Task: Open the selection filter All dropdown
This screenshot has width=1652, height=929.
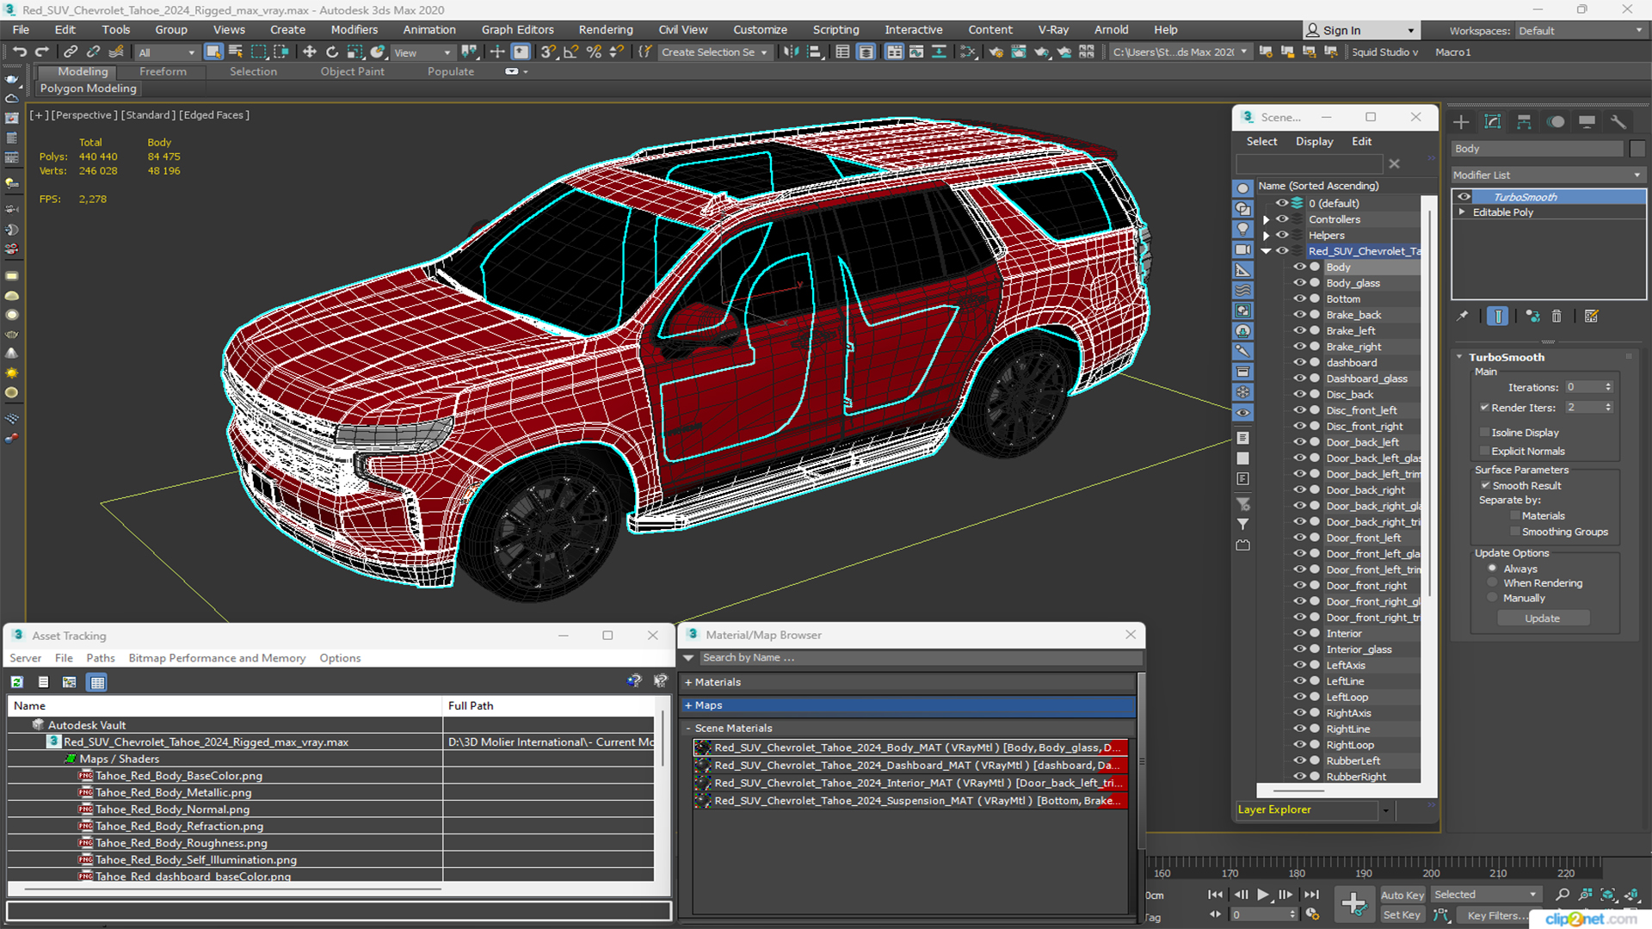Action: (167, 52)
